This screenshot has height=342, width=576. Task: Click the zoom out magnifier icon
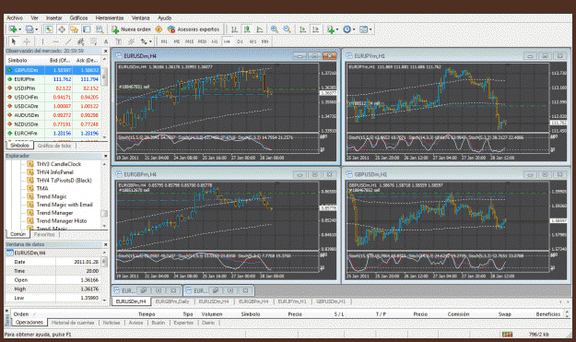pyautogui.click(x=288, y=29)
